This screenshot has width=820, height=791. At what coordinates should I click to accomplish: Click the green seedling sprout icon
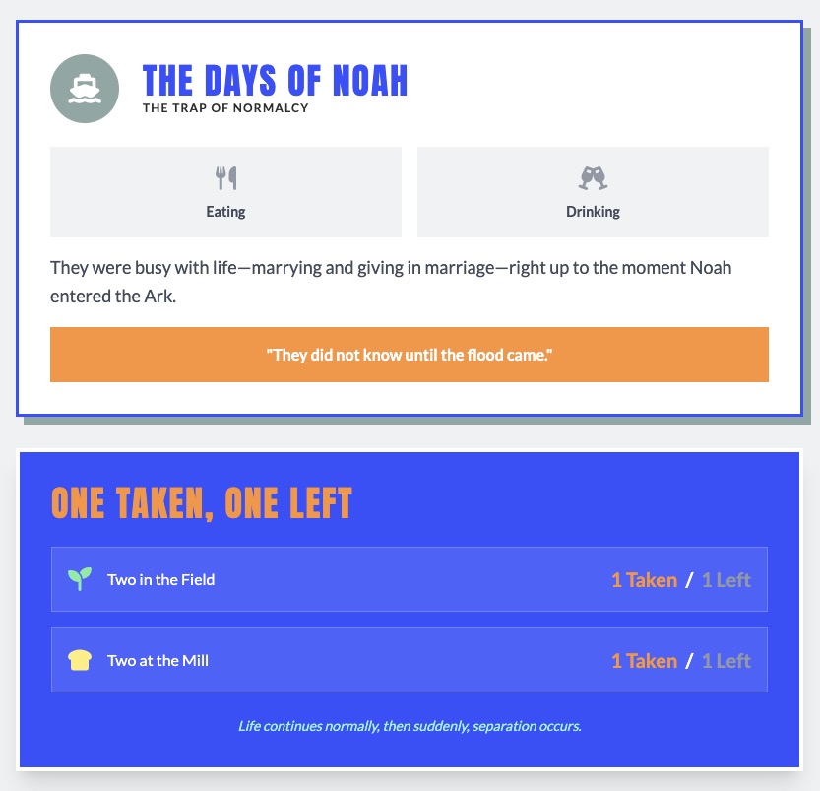(80, 579)
